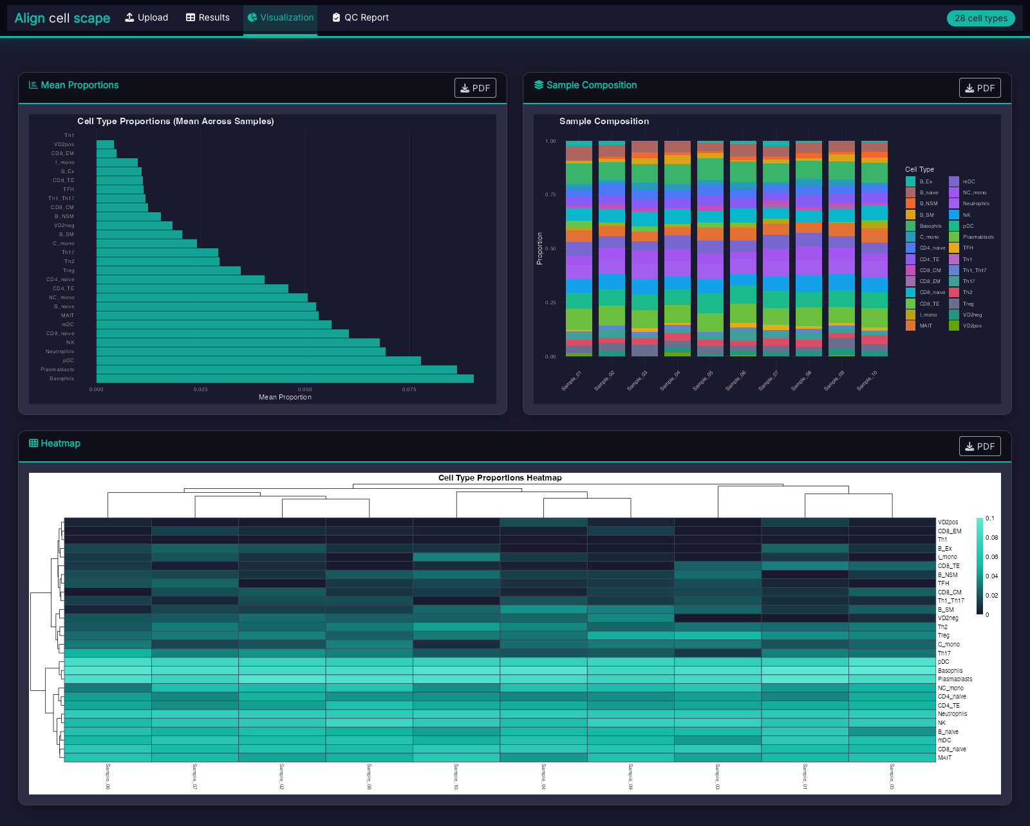Click the Basophils bar in Mean Proportions chart
1030x826 pixels.
coord(283,378)
